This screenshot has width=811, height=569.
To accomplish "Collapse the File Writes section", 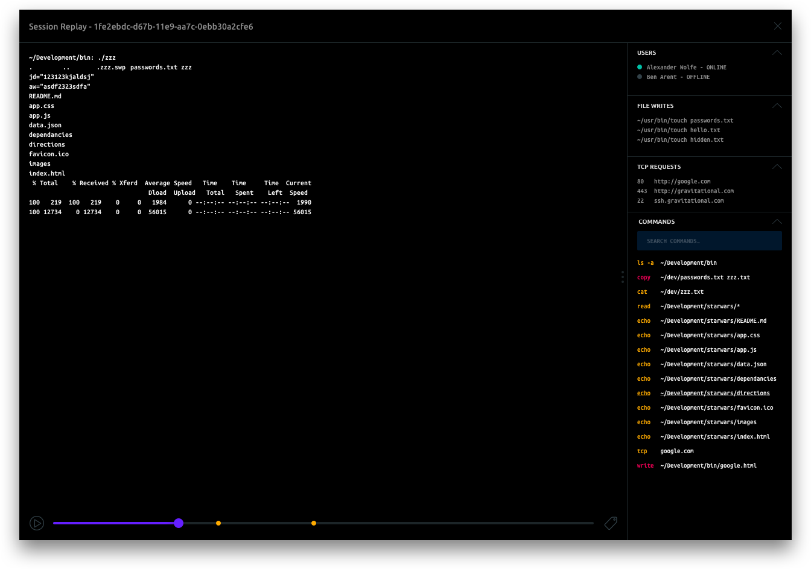I will point(777,106).
